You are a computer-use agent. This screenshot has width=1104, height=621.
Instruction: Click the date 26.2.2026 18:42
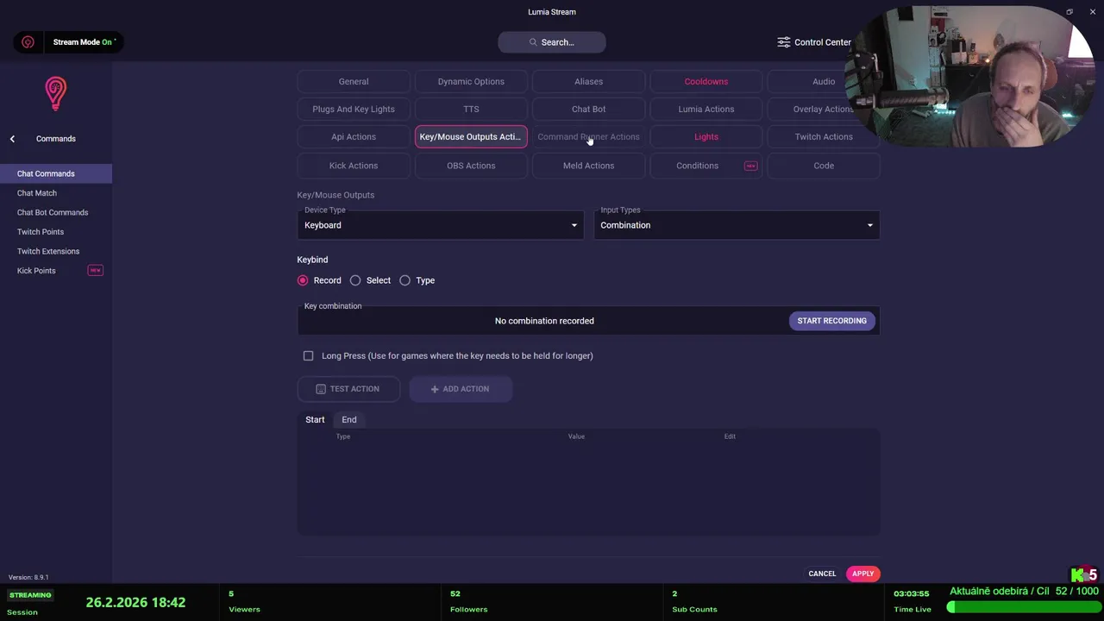point(135,603)
